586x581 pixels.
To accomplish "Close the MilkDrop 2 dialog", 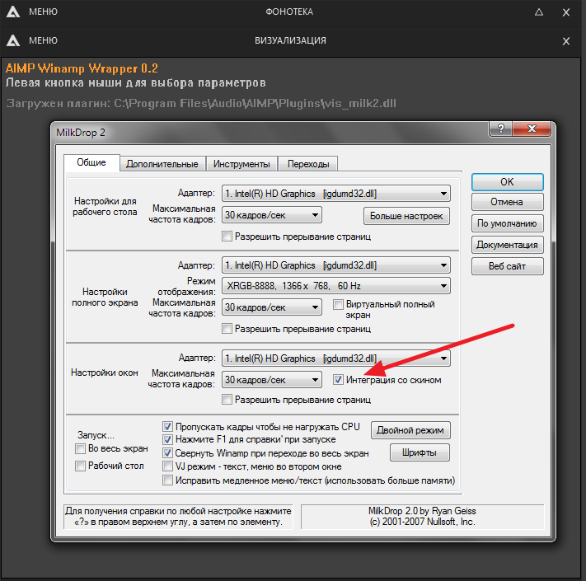I will tap(532, 129).
